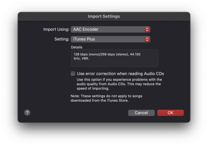Click the iTunes Store note text
208x146 pixels.
pos(107,98)
